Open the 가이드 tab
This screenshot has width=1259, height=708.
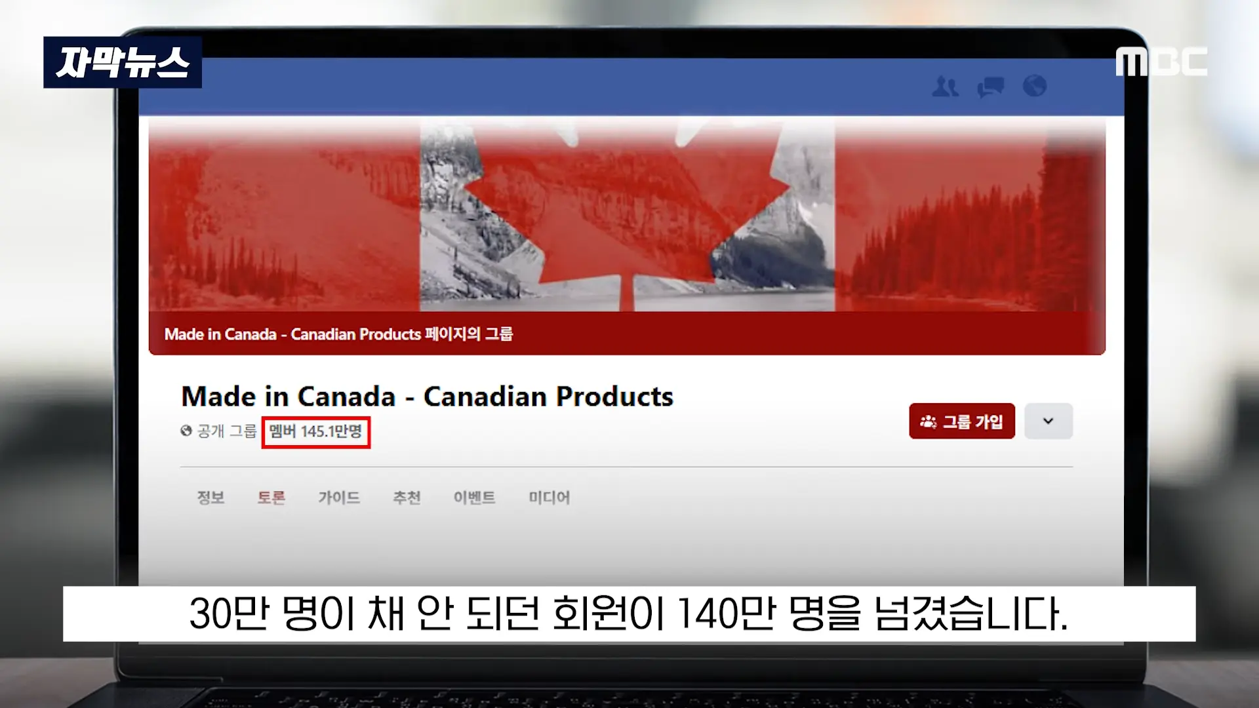coord(339,498)
